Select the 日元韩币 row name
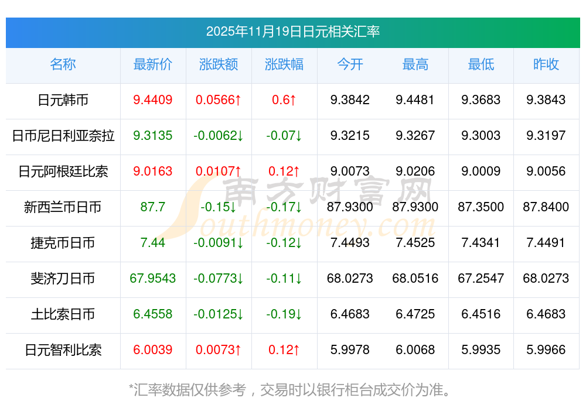This screenshot has height=408, width=586. (63, 100)
